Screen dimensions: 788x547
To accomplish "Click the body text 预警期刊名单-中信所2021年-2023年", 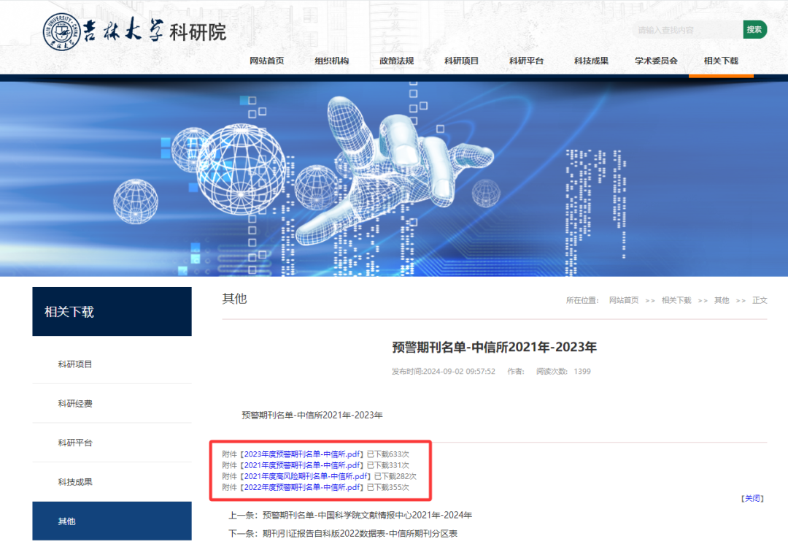I will point(312,415).
